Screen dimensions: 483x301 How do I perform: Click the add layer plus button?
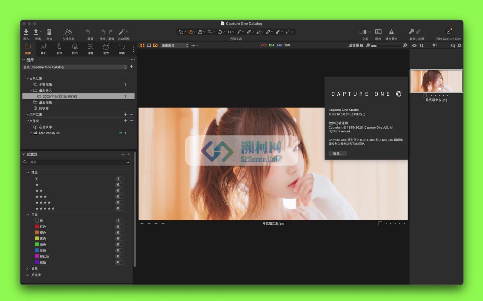[x=193, y=45]
